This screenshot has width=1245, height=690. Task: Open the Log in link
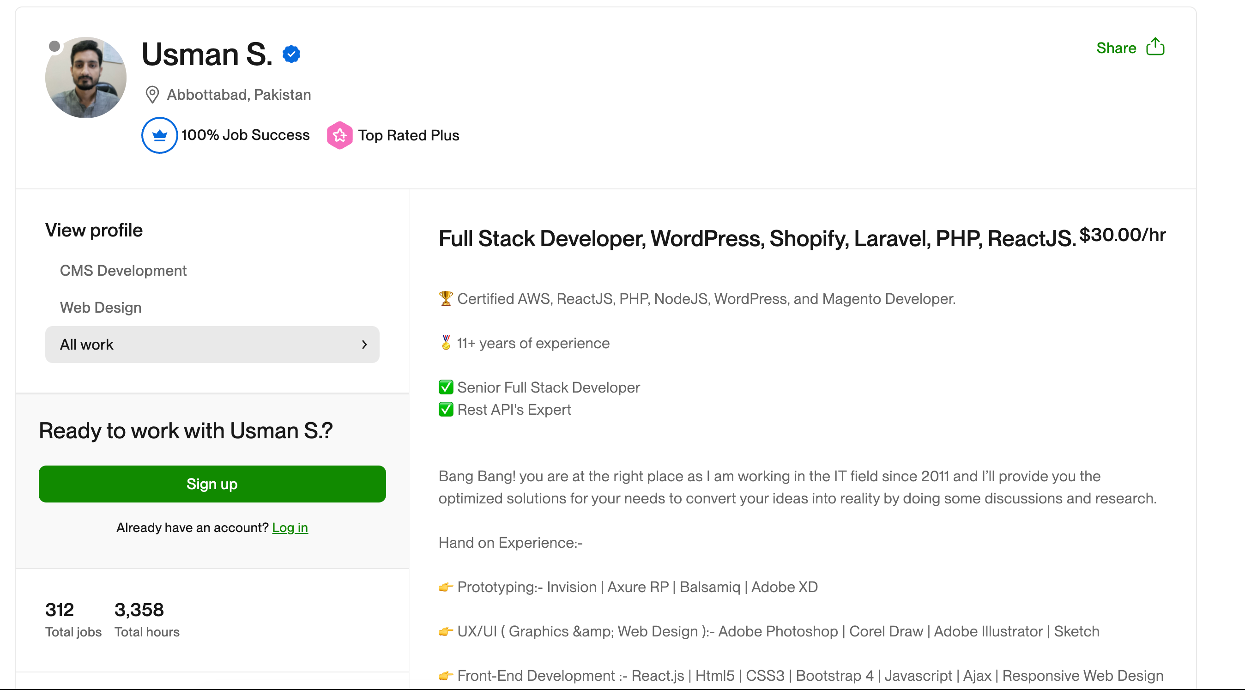tap(290, 527)
